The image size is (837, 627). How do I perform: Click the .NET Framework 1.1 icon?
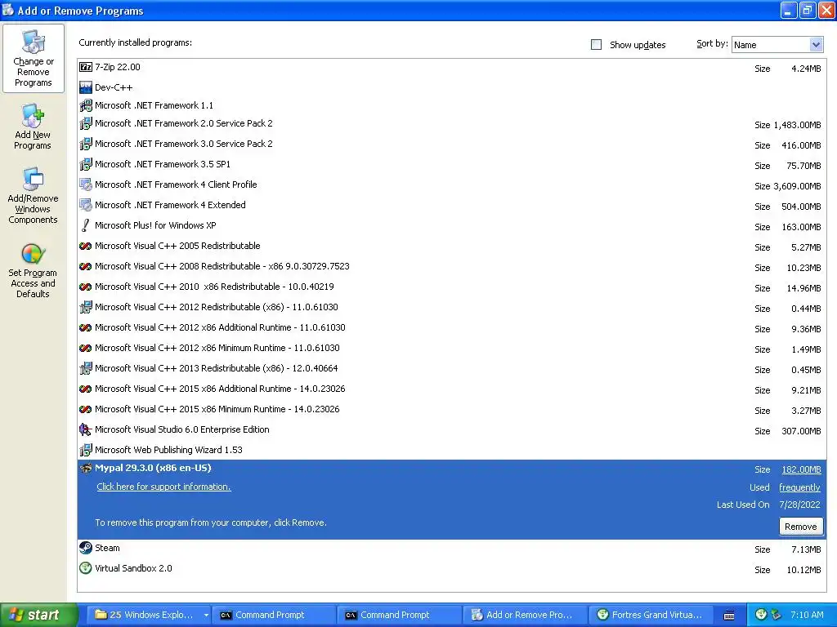85,105
